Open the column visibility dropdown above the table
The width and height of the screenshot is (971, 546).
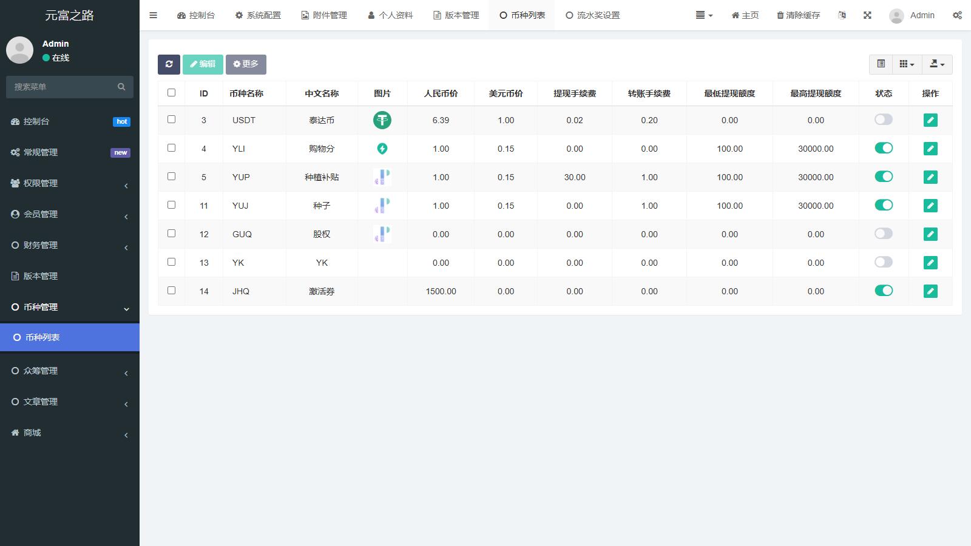tap(906, 64)
